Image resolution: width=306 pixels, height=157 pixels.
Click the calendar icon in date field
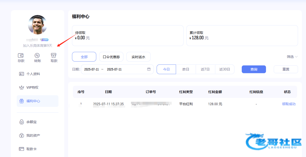(149, 69)
